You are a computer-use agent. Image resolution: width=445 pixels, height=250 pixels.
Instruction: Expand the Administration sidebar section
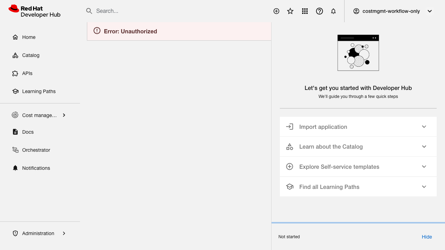[64, 233]
